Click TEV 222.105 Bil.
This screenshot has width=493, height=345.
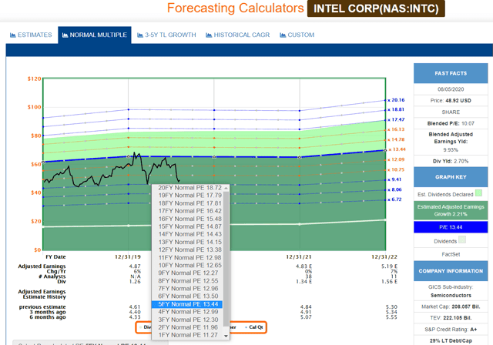451,318
